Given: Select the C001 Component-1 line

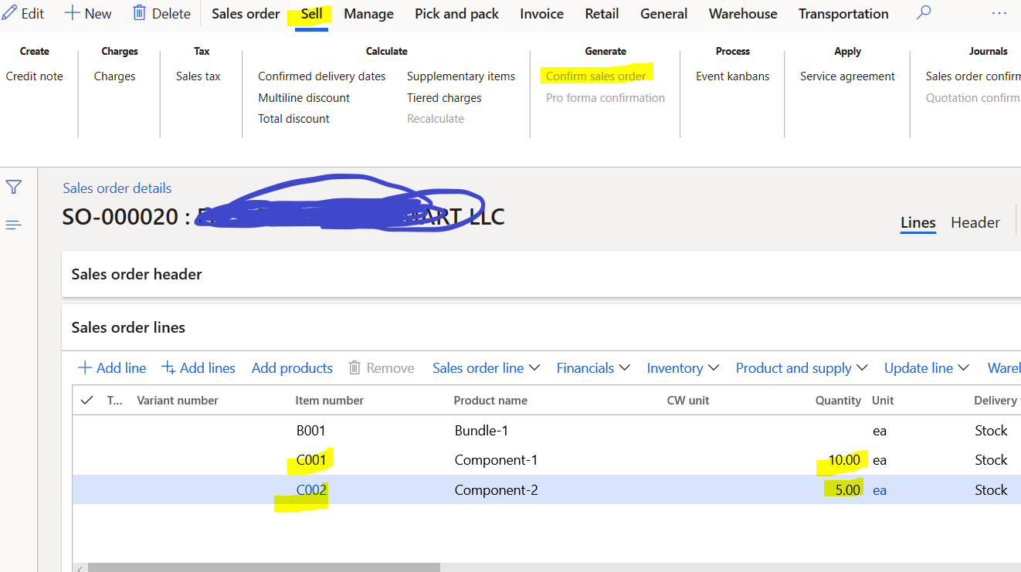Looking at the screenshot, I should tap(311, 459).
